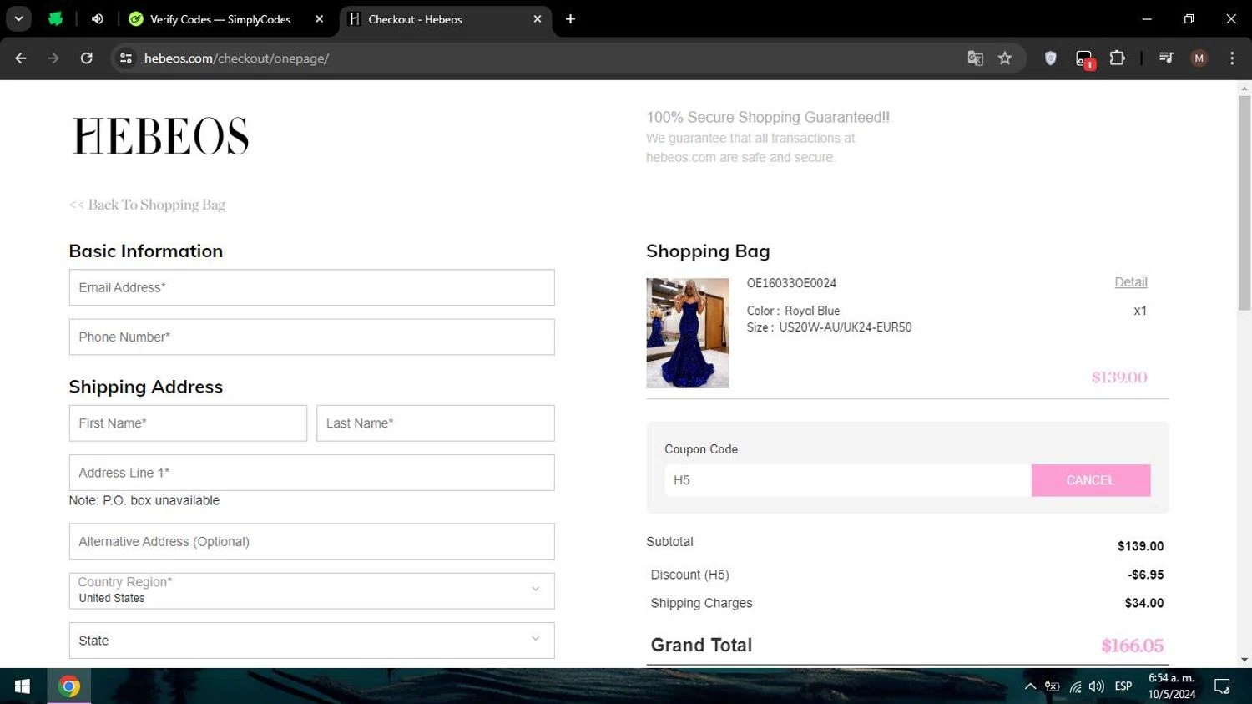This screenshot has height=704, width=1252.
Task: Open the extension with red badge
Action: pyautogui.click(x=1084, y=59)
